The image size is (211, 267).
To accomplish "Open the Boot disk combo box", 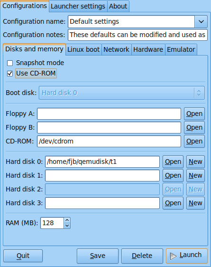I will coord(122,93).
